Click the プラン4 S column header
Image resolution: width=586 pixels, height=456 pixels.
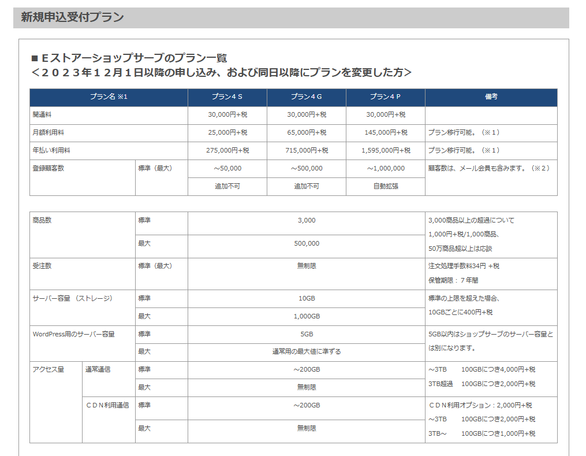[x=227, y=97]
